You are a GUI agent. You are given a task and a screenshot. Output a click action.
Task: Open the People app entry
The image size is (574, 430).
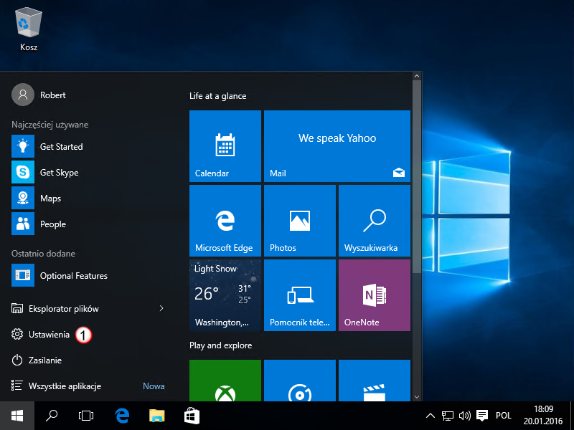[88, 224]
